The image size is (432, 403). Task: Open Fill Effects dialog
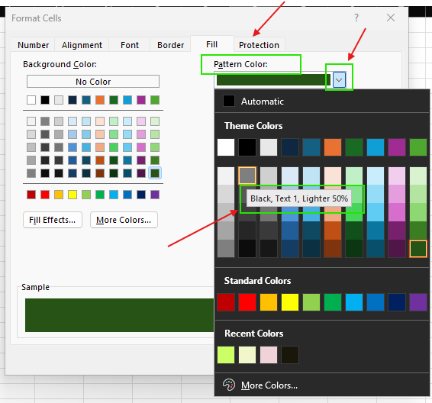53,220
